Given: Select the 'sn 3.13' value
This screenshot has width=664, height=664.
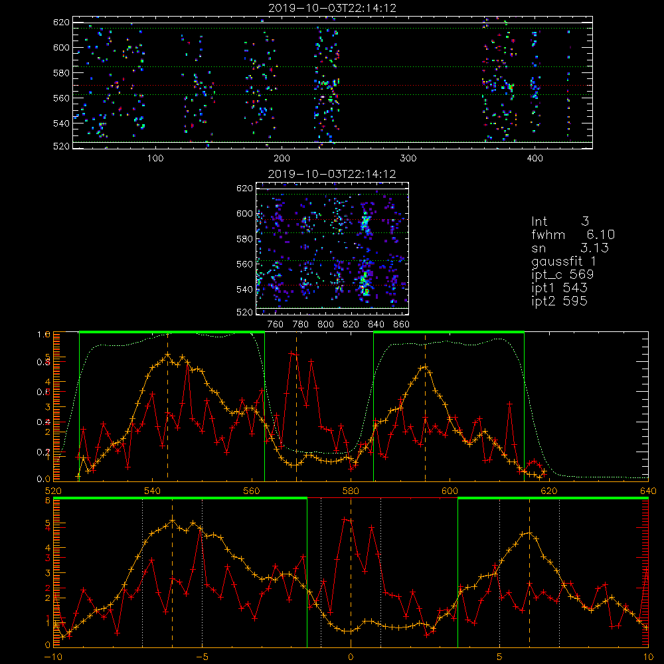Looking at the screenshot, I should pyautogui.click(x=570, y=248).
